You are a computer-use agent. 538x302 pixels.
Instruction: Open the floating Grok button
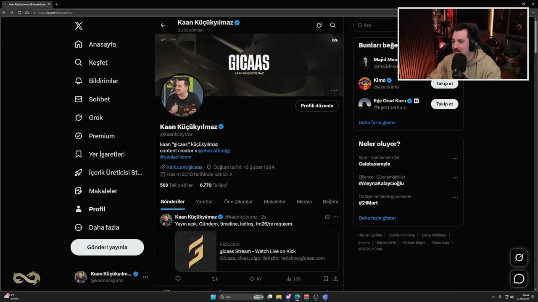point(519,257)
